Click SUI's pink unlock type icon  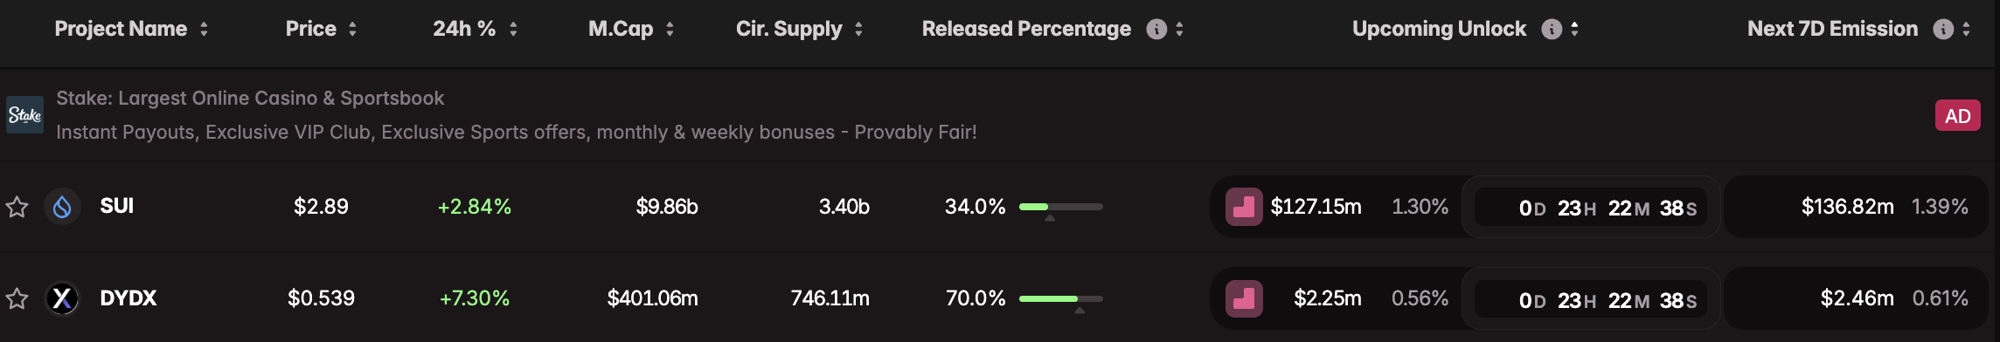1244,207
